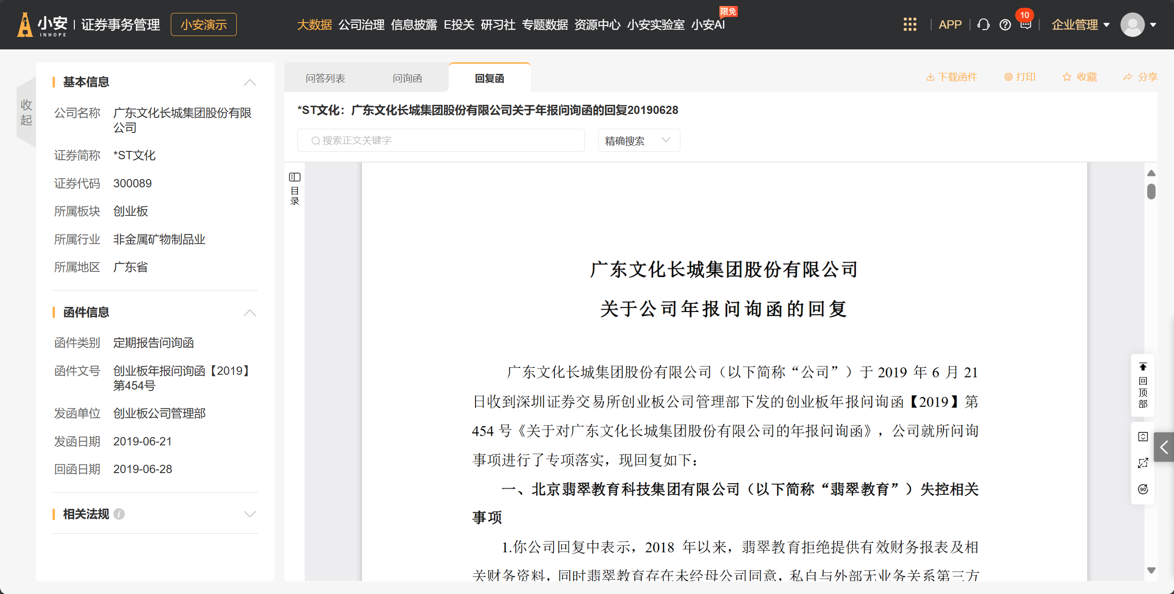Click the document vertical scrollbar thumb
The image size is (1174, 594).
pyautogui.click(x=1151, y=192)
